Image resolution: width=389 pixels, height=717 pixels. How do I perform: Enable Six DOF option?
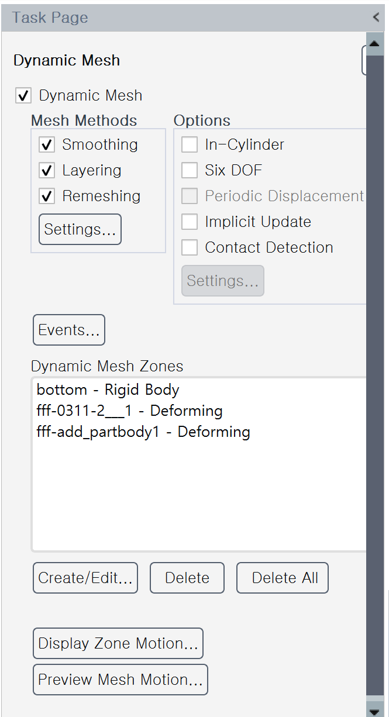coord(190,171)
